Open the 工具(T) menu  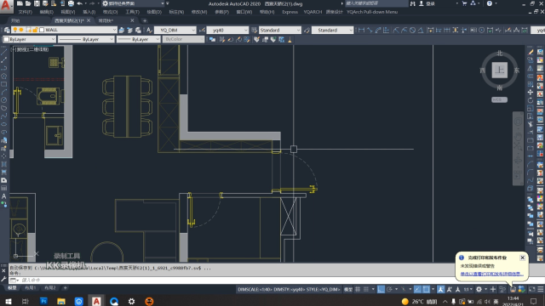(132, 12)
